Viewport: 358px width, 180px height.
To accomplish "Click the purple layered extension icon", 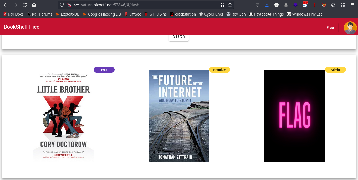I will click(x=295, y=5).
